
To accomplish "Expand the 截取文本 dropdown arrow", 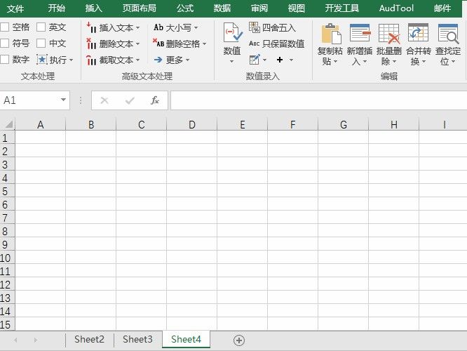I will pos(138,60).
